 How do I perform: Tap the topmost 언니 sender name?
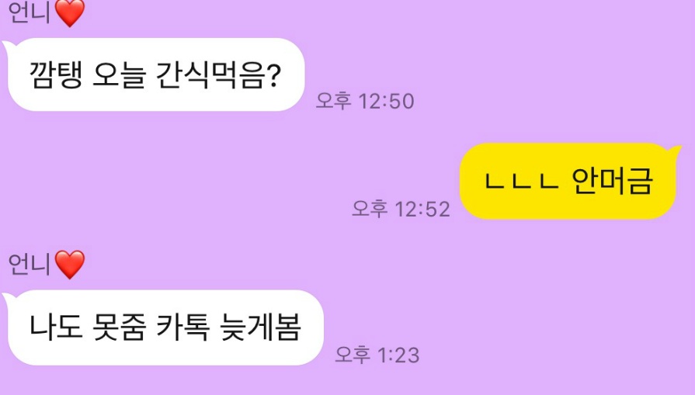pos(30,12)
